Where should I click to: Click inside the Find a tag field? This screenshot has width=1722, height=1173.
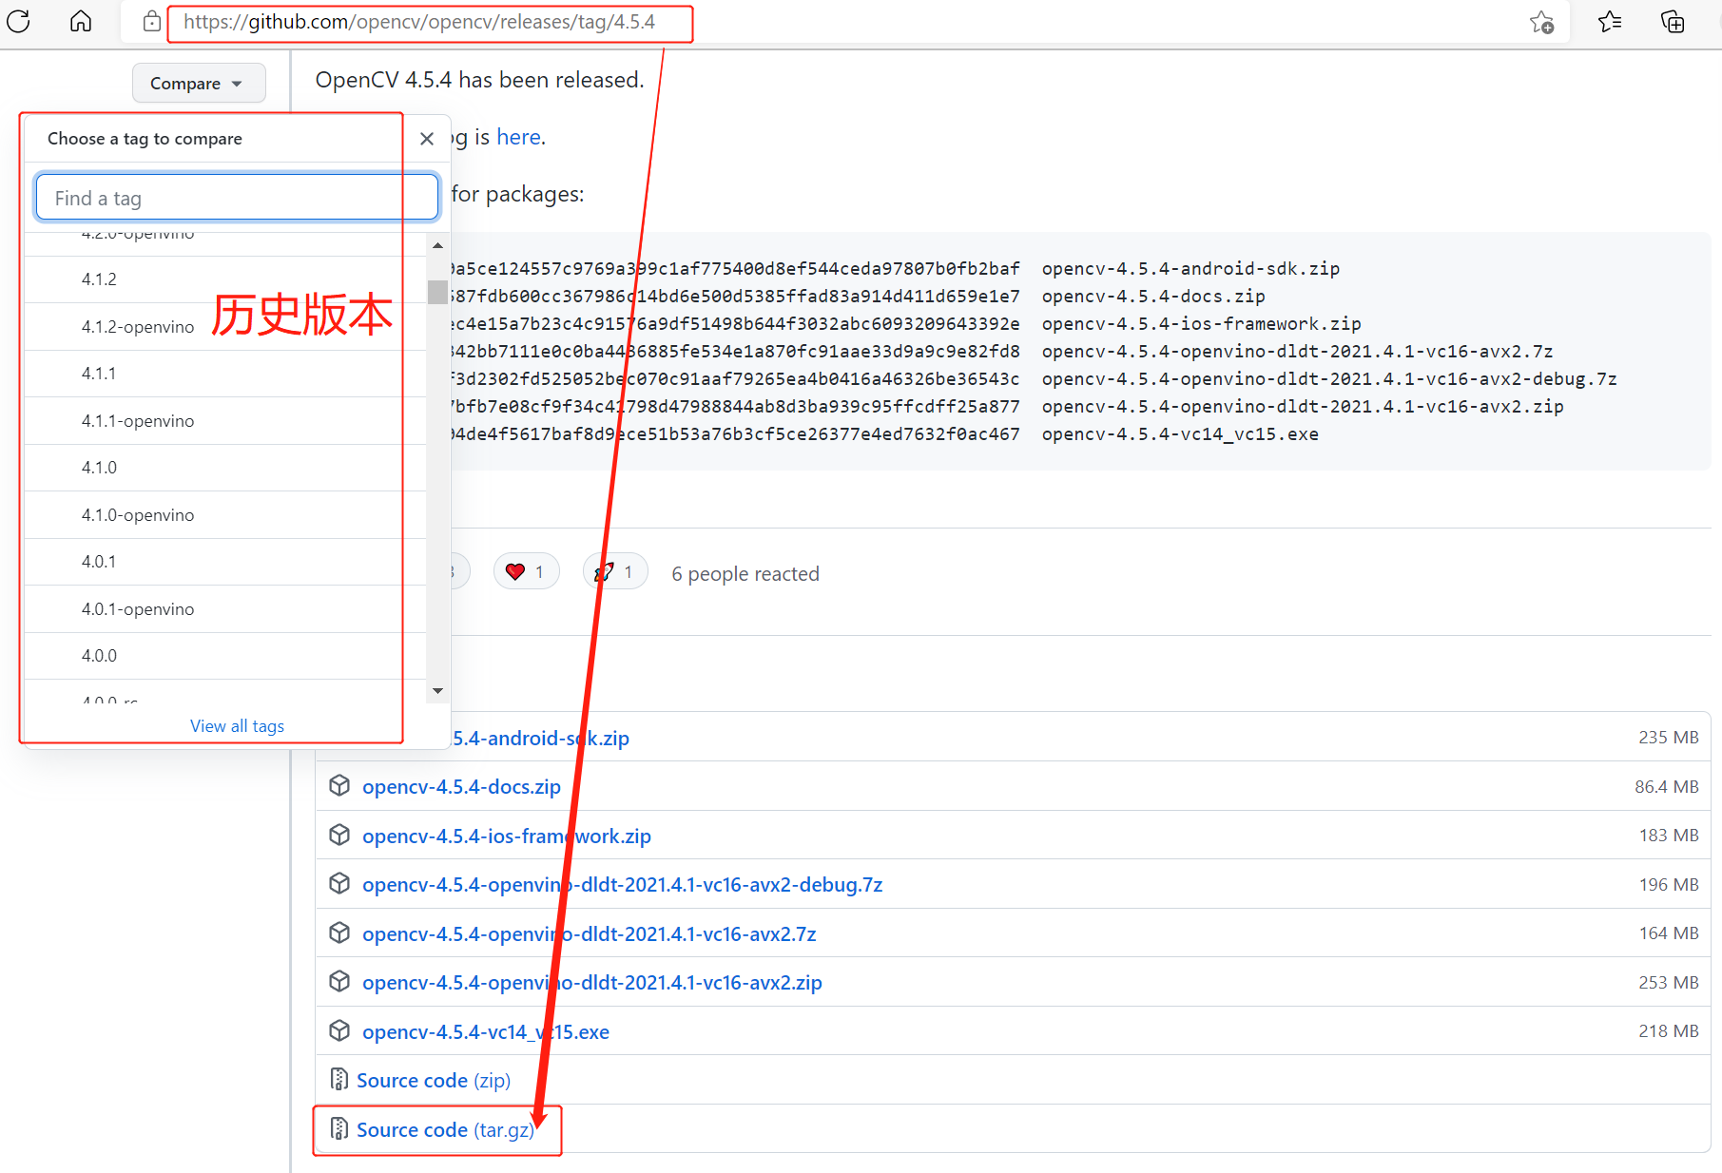[x=236, y=197]
